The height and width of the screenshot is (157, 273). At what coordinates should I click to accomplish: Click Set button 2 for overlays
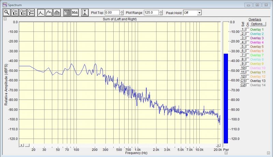pyautogui.click(x=243, y=34)
